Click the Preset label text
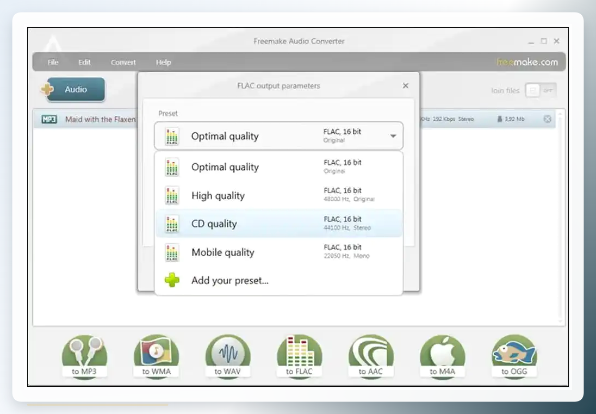Viewport: 596px width, 414px height. [168, 113]
